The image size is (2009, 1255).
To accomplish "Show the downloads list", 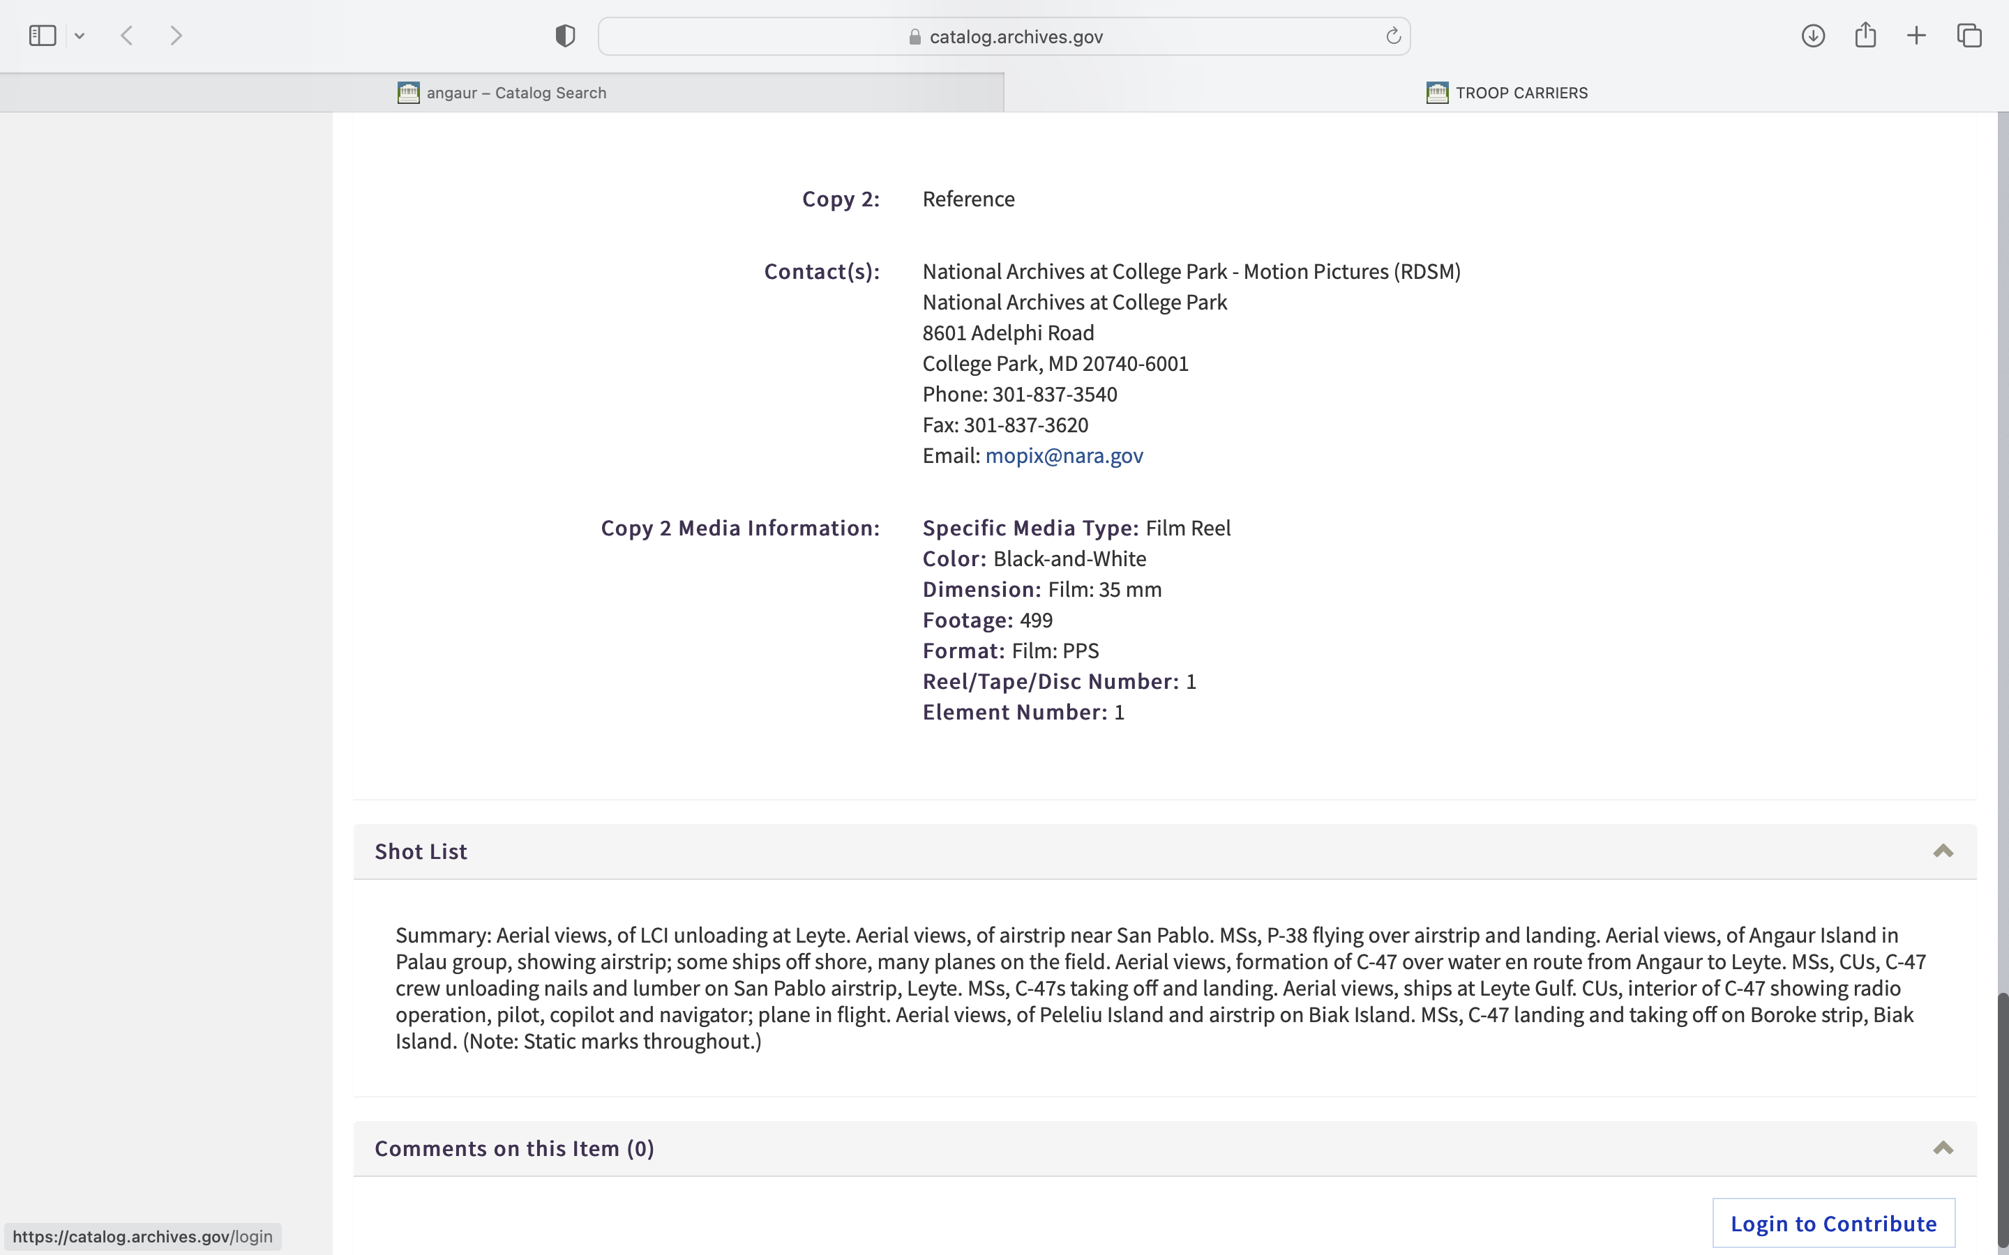I will pyautogui.click(x=1813, y=36).
